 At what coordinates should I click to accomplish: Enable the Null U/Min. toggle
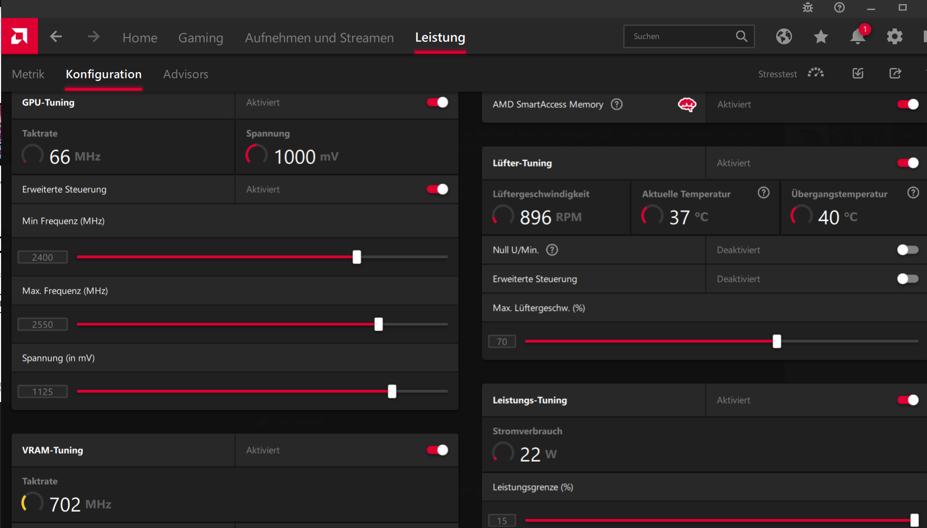pyautogui.click(x=908, y=250)
